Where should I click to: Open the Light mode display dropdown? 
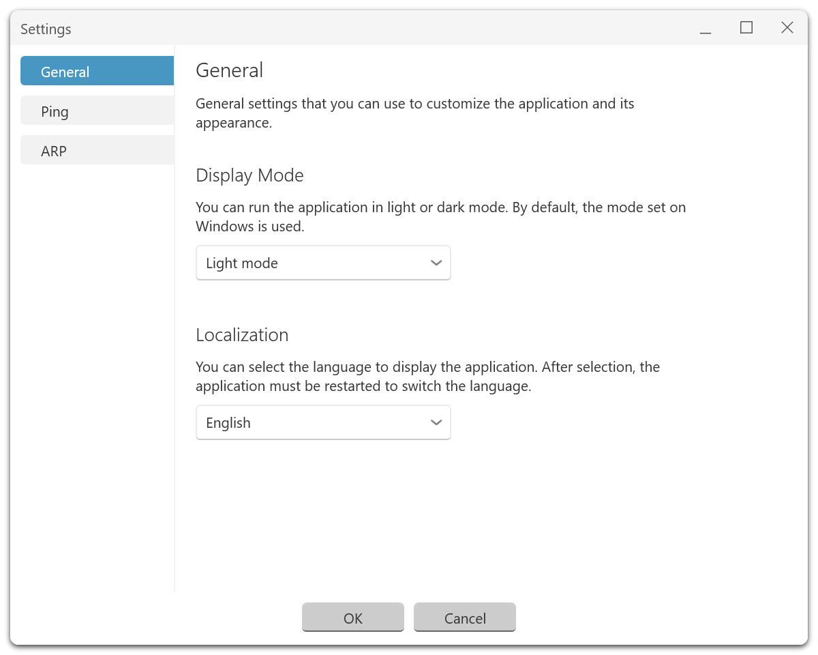tap(314, 263)
